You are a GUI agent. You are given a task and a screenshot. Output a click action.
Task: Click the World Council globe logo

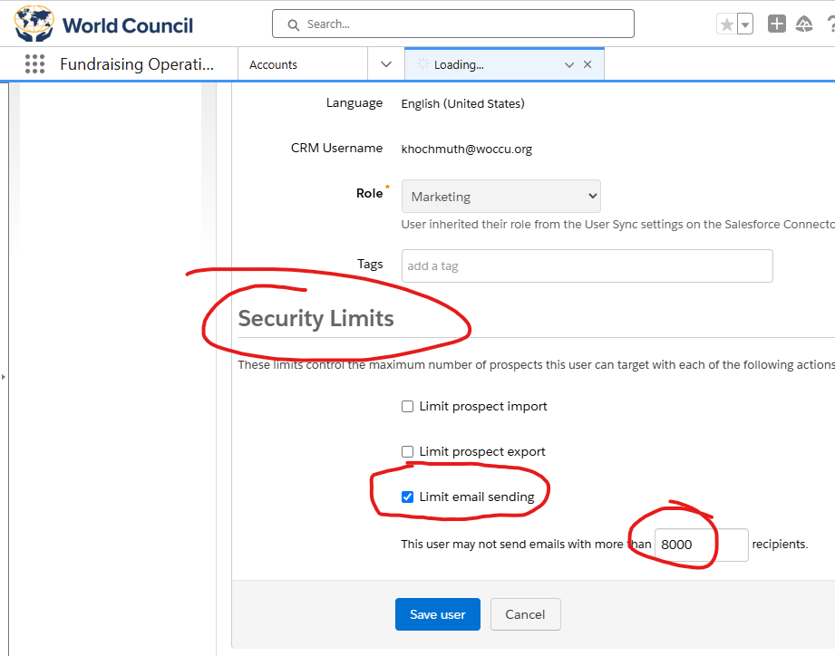tap(34, 24)
